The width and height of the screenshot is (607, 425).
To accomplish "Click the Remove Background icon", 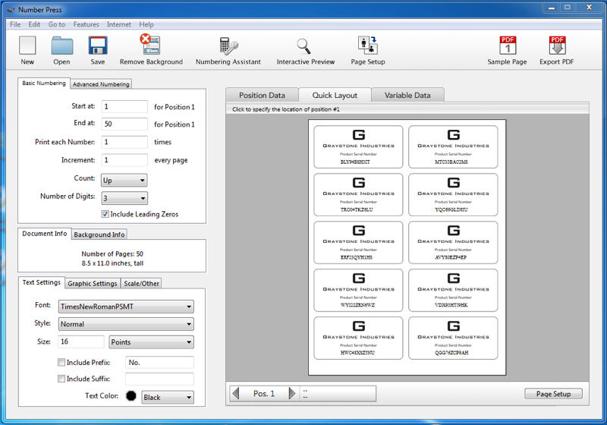I will coord(150,45).
